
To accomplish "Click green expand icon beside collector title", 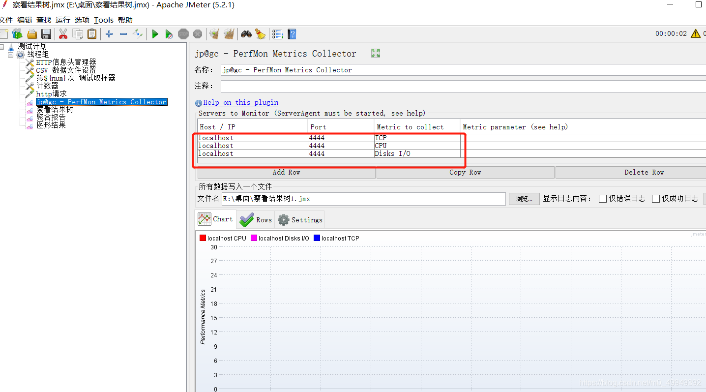I will point(376,53).
